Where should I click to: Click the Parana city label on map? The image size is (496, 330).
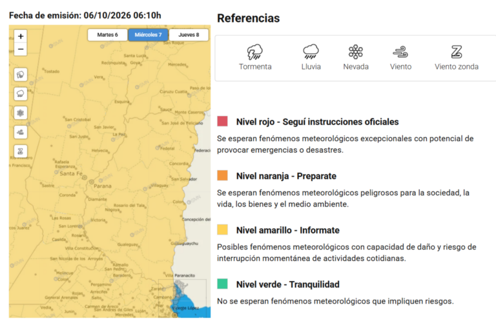103,186
